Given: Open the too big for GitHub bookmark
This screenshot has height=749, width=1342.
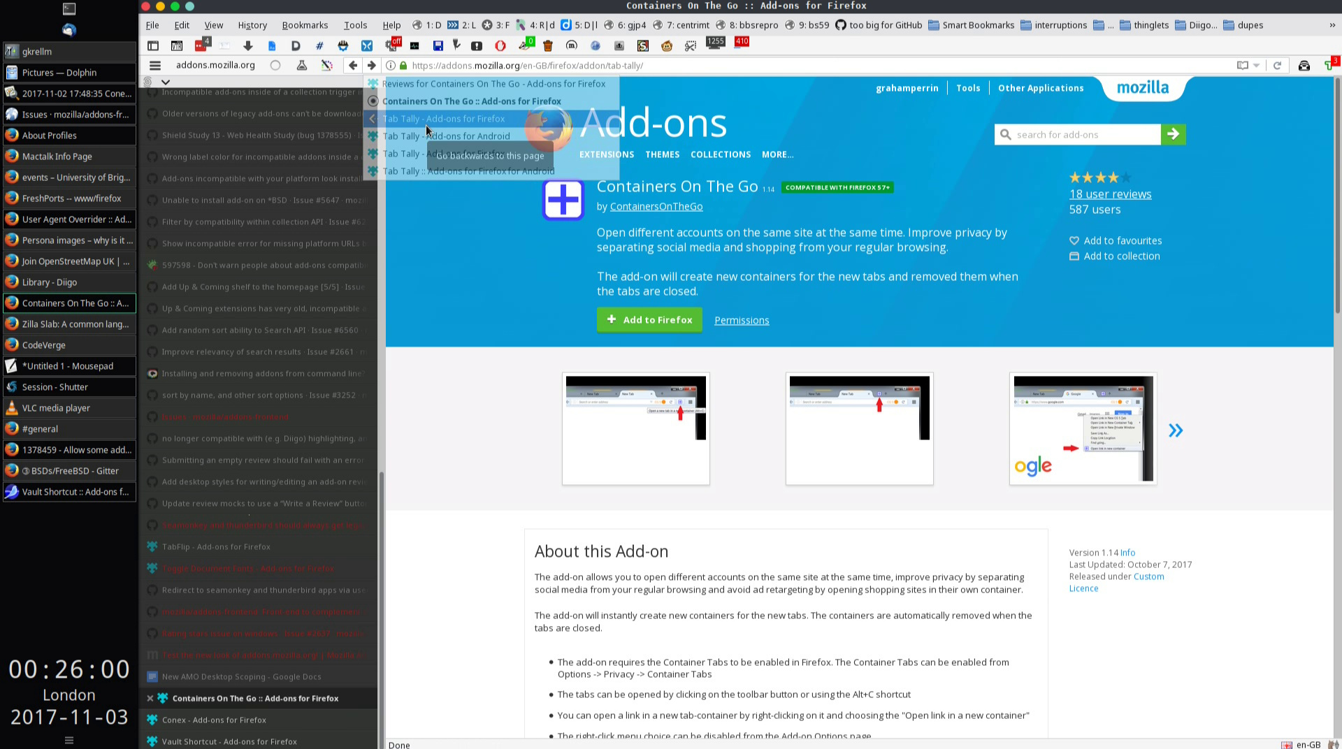Looking at the screenshot, I should point(879,25).
